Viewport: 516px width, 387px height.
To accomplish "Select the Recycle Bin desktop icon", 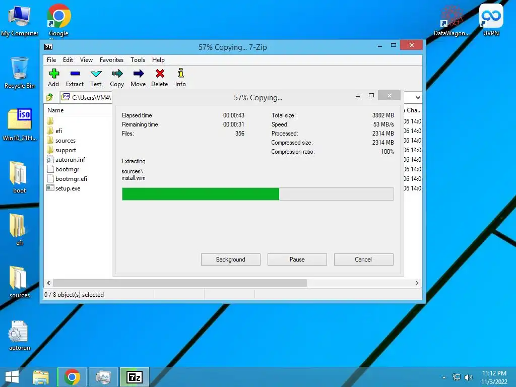I will pos(20,73).
